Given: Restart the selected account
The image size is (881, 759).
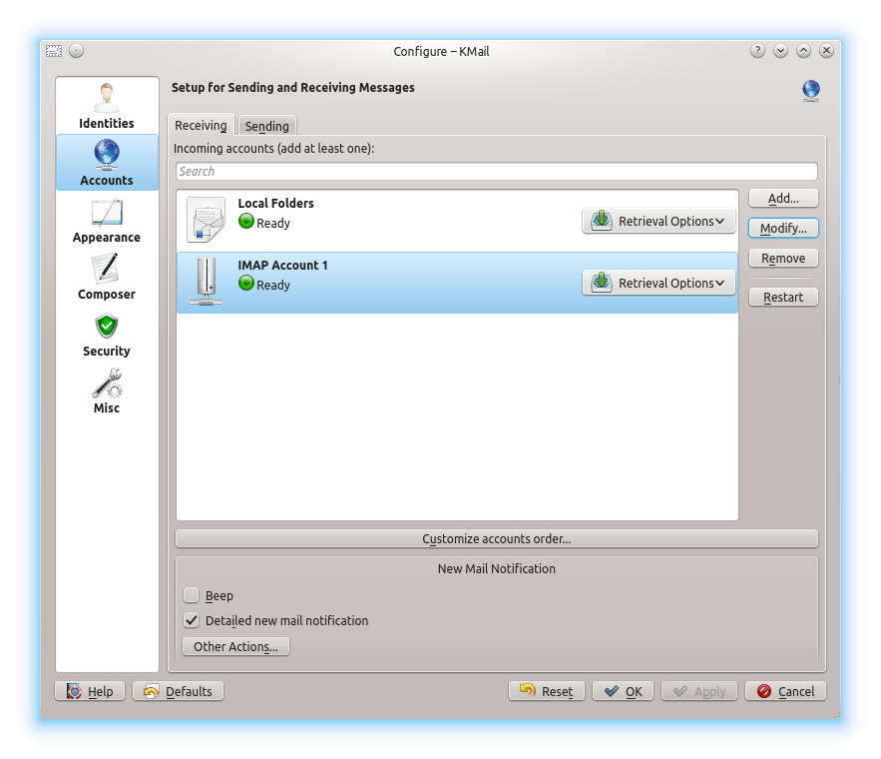Looking at the screenshot, I should [783, 297].
